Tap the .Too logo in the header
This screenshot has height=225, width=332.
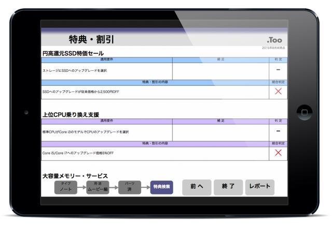(x=274, y=40)
